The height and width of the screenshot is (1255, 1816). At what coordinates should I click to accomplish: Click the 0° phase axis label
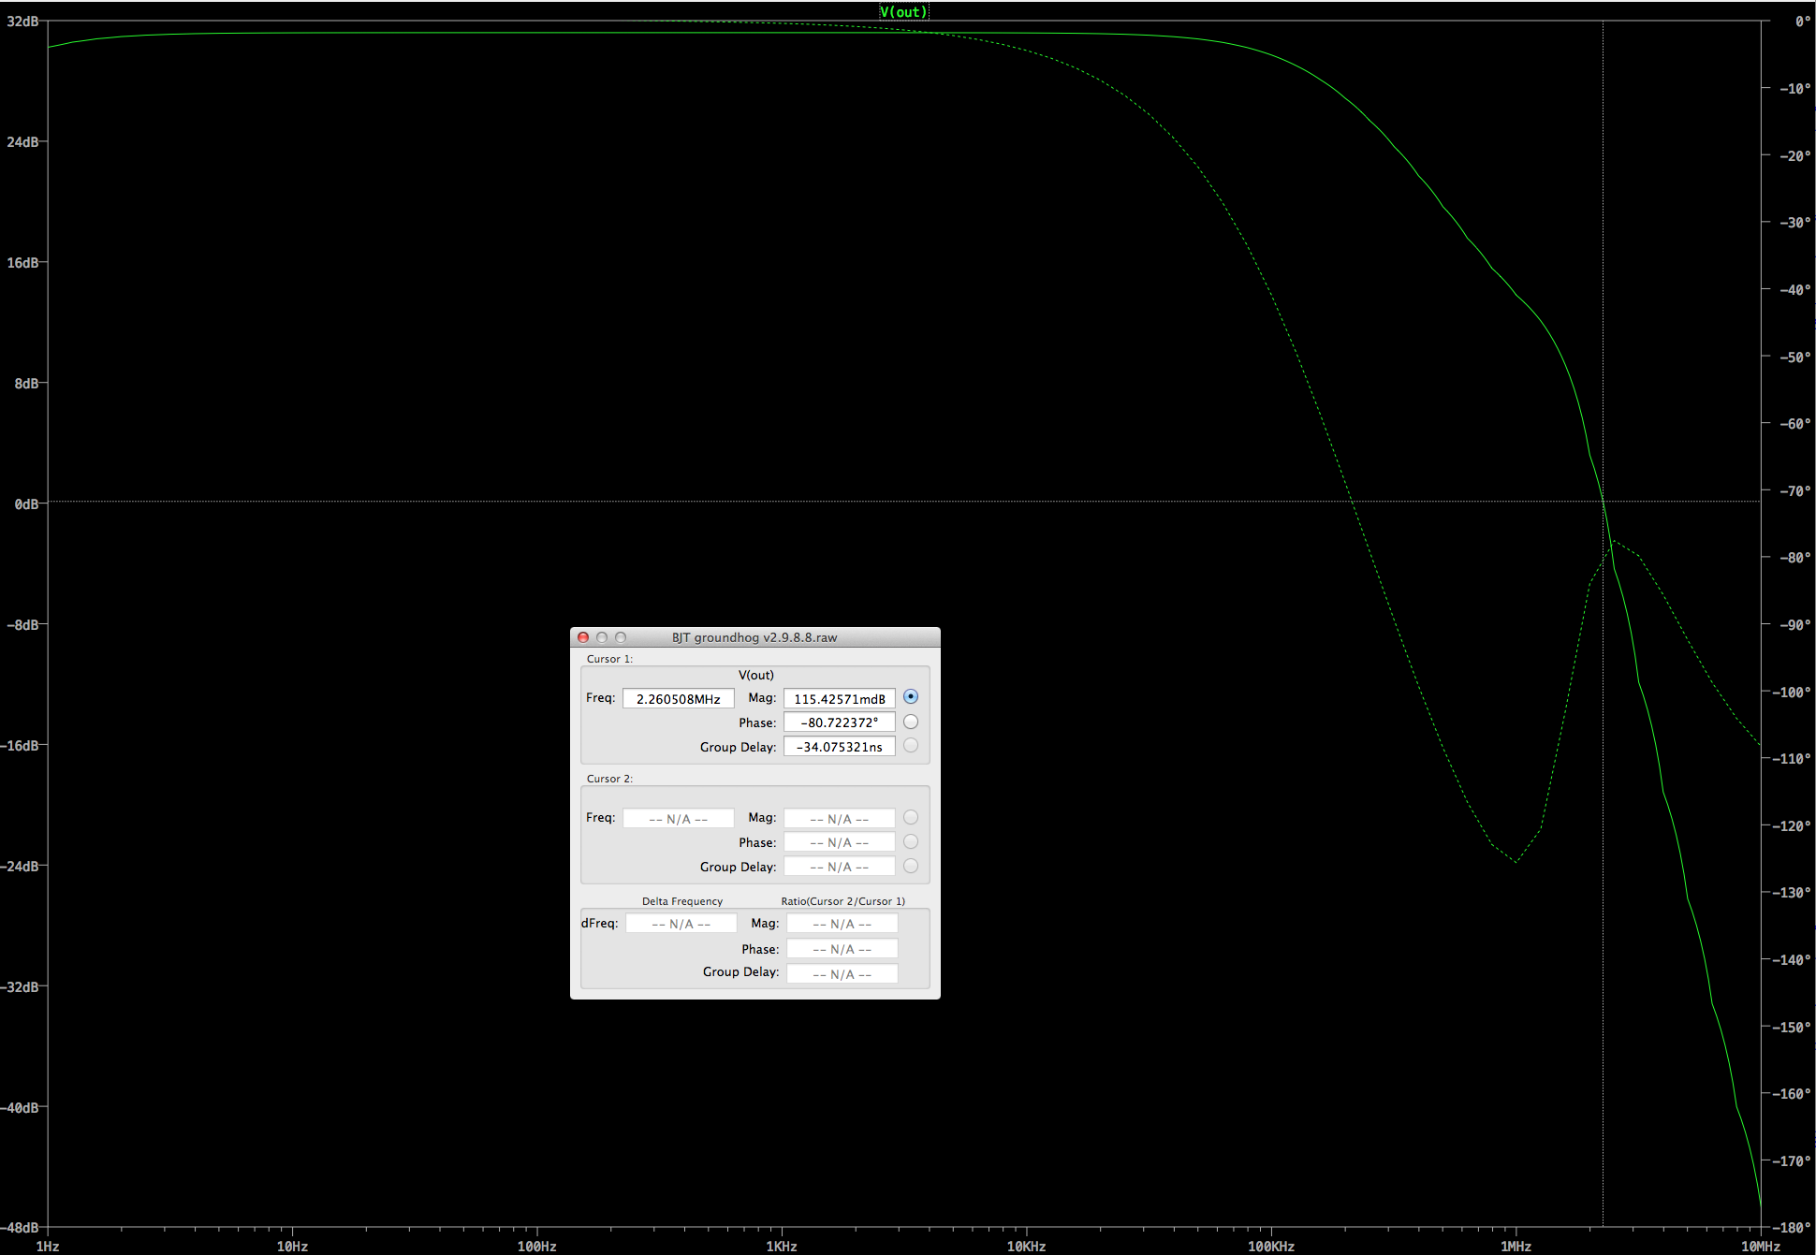click(x=1803, y=21)
